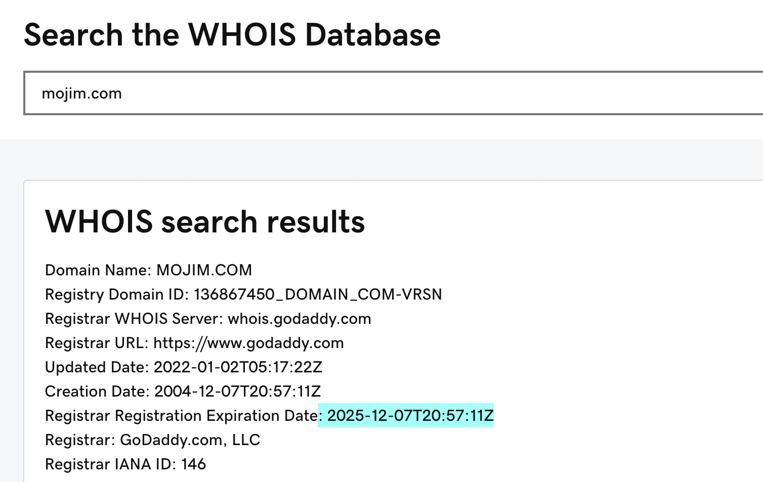Click the "Domain Name" field label

(x=96, y=270)
